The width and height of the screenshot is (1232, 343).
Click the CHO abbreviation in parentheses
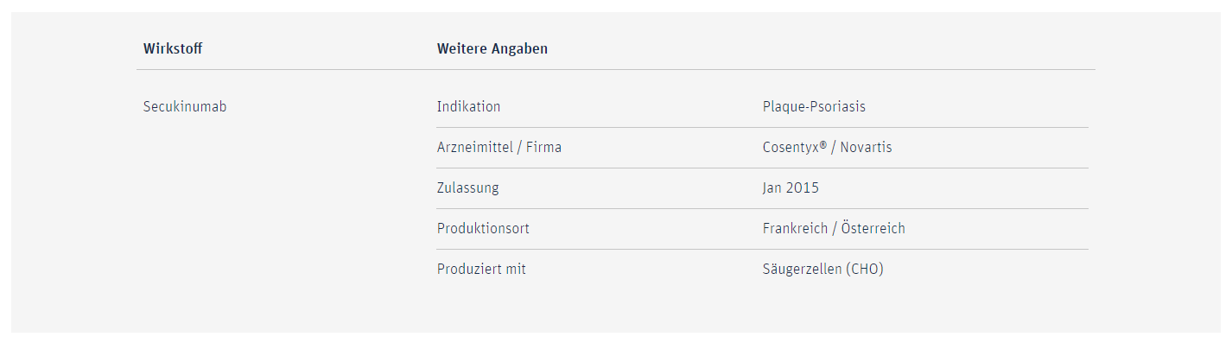point(865,270)
